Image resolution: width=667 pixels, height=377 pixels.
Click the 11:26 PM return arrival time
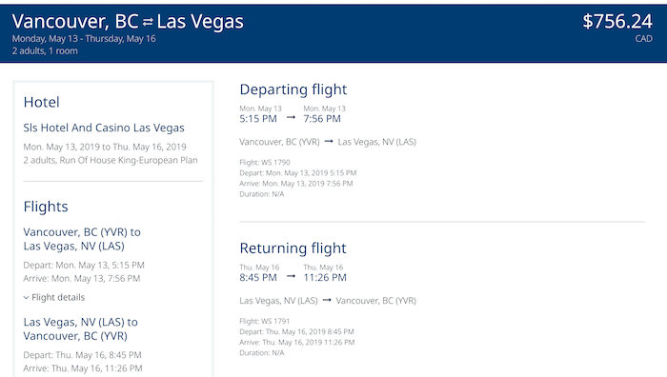coord(325,278)
